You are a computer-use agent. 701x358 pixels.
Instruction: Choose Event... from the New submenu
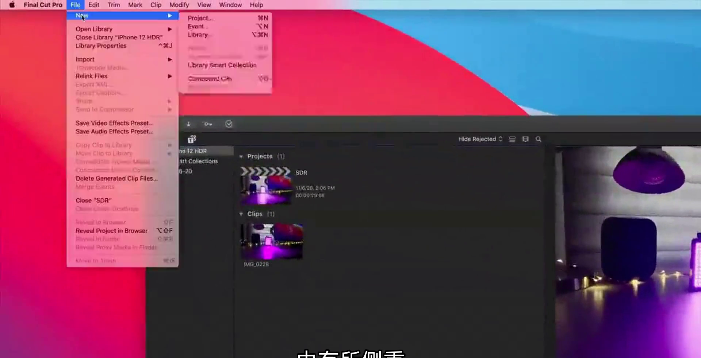pyautogui.click(x=226, y=26)
